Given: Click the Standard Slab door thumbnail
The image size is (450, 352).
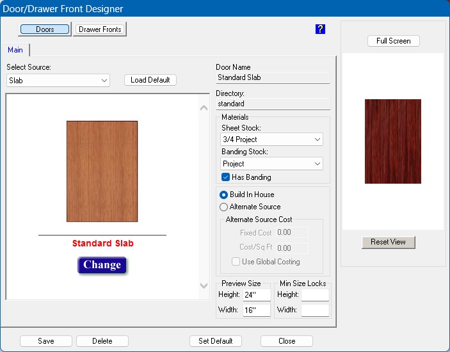Looking at the screenshot, I should click(102, 171).
